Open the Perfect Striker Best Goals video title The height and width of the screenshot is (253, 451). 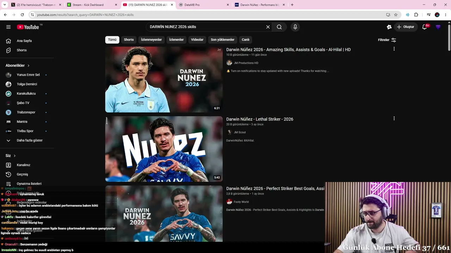(x=275, y=189)
